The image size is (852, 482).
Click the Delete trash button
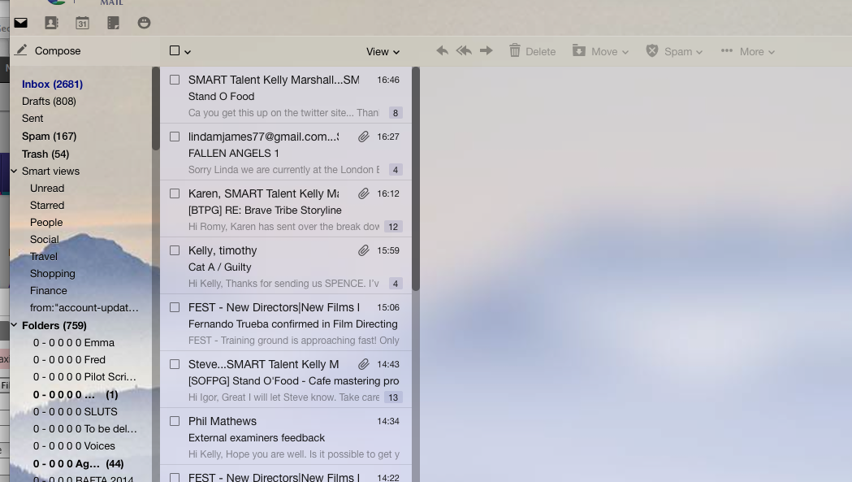(x=532, y=51)
